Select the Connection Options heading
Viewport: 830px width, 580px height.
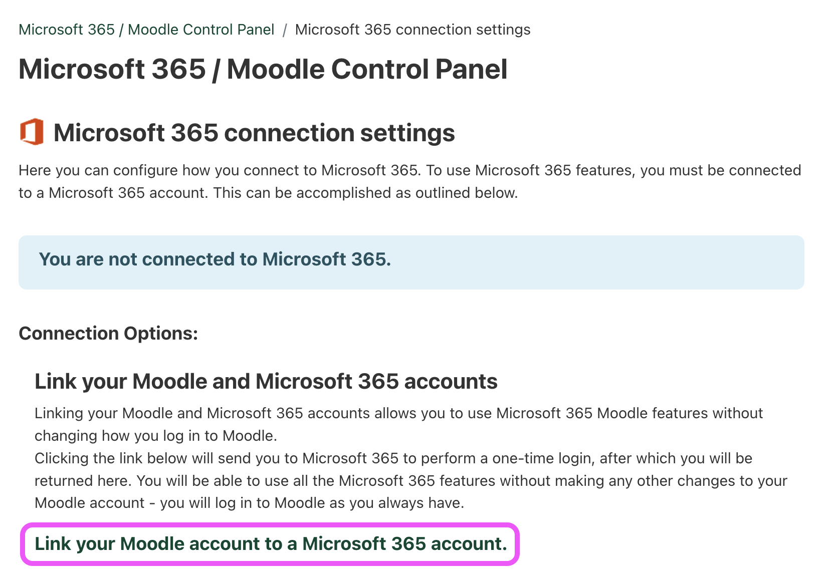[108, 333]
